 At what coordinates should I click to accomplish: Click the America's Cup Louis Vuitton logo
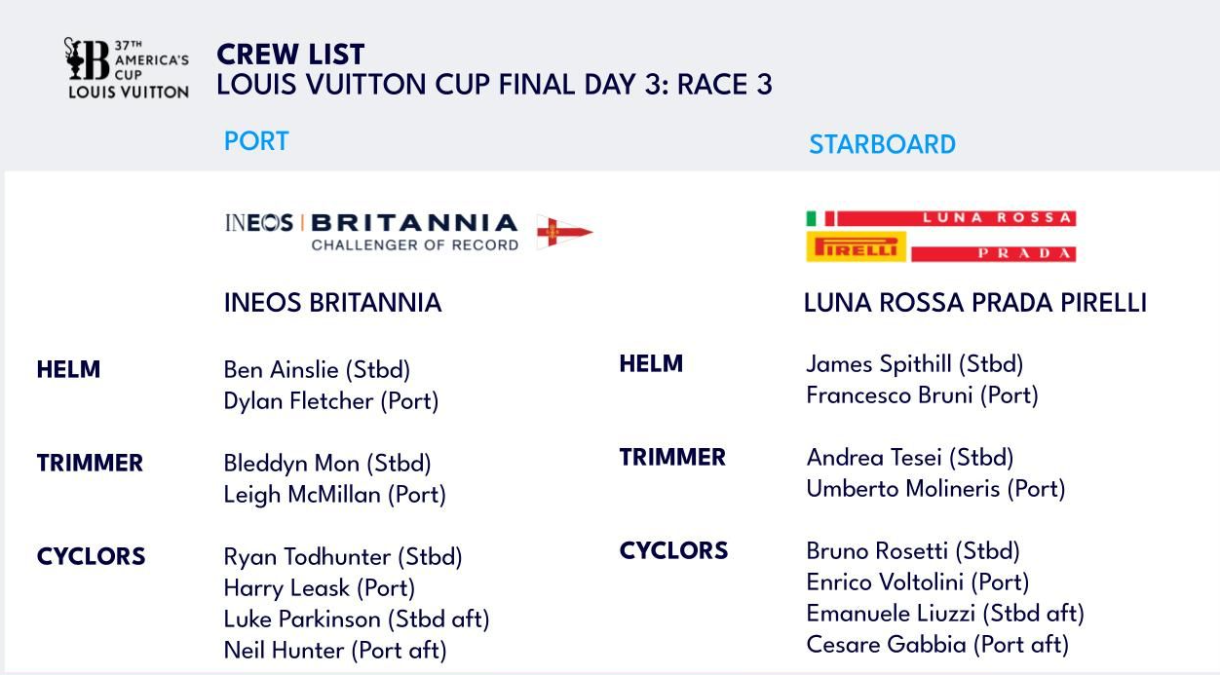pos(127,68)
